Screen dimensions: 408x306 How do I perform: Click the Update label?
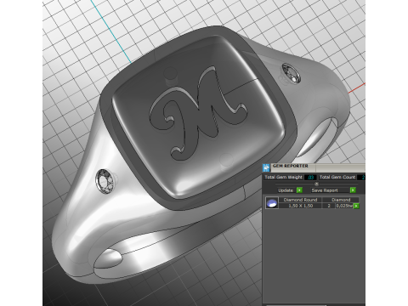coord(286,190)
